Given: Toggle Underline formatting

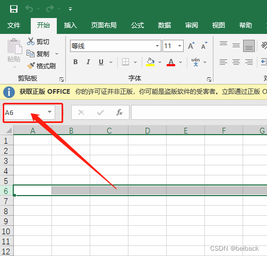Looking at the screenshot, I should (x=101, y=62).
